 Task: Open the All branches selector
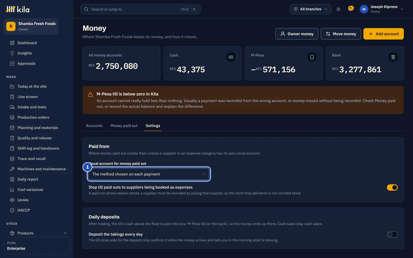pyautogui.click(x=310, y=9)
